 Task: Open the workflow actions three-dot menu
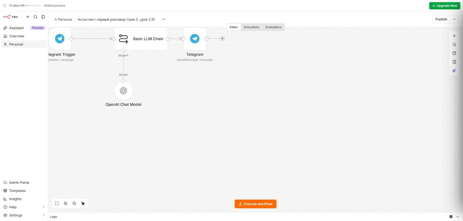163,19
